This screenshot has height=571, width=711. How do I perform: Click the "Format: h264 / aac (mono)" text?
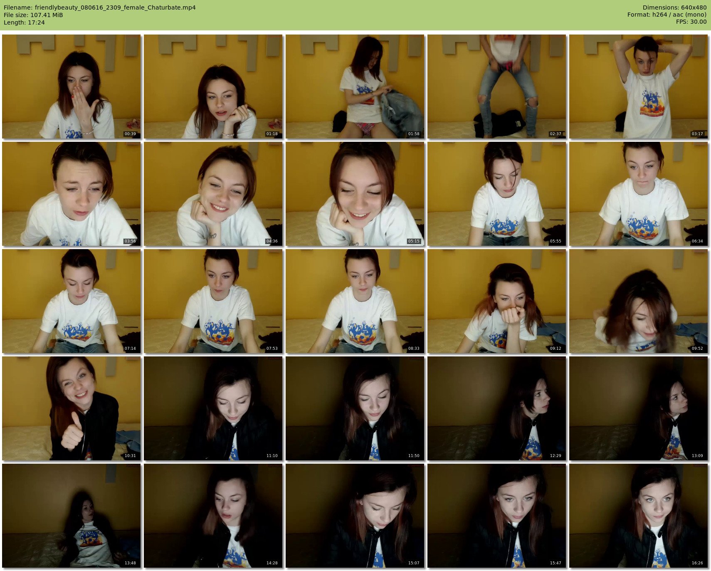coord(667,15)
